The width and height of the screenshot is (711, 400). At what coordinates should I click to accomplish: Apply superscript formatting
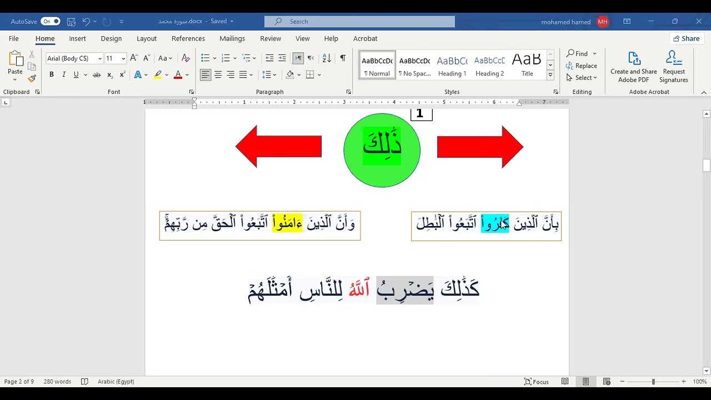pyautogui.click(x=122, y=74)
